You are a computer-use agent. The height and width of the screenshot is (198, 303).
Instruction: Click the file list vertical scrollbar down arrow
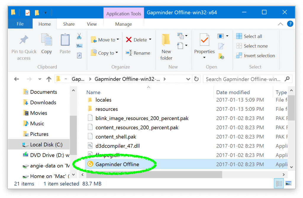291,167
